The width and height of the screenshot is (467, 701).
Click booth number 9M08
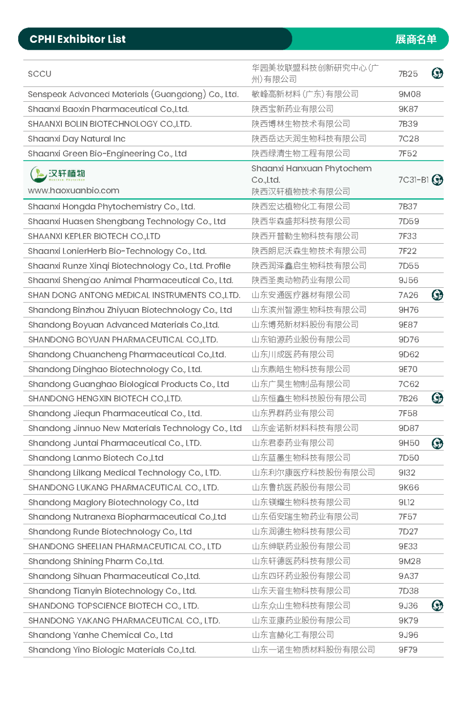(409, 94)
